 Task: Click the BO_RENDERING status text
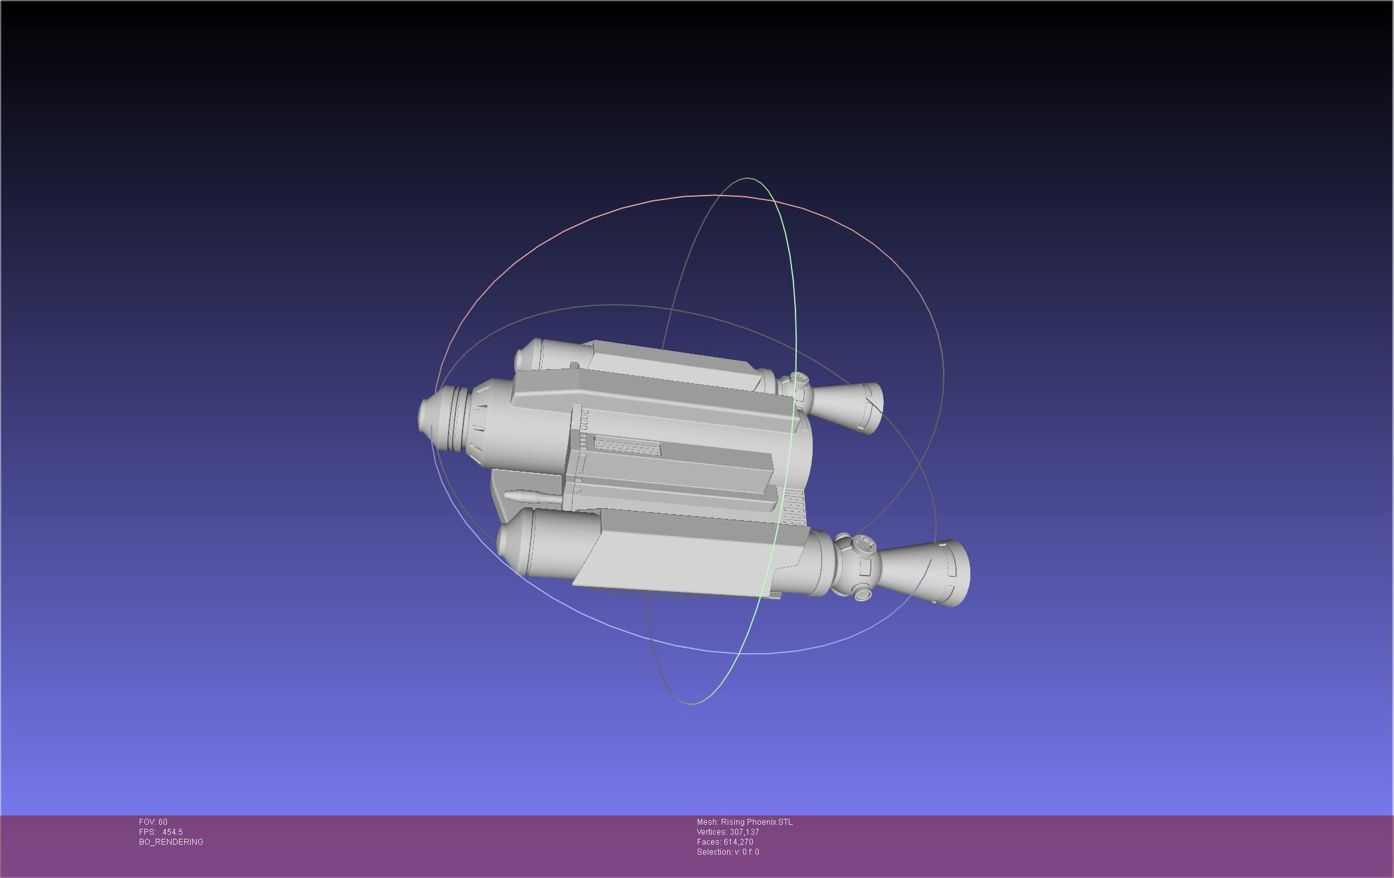coord(171,842)
